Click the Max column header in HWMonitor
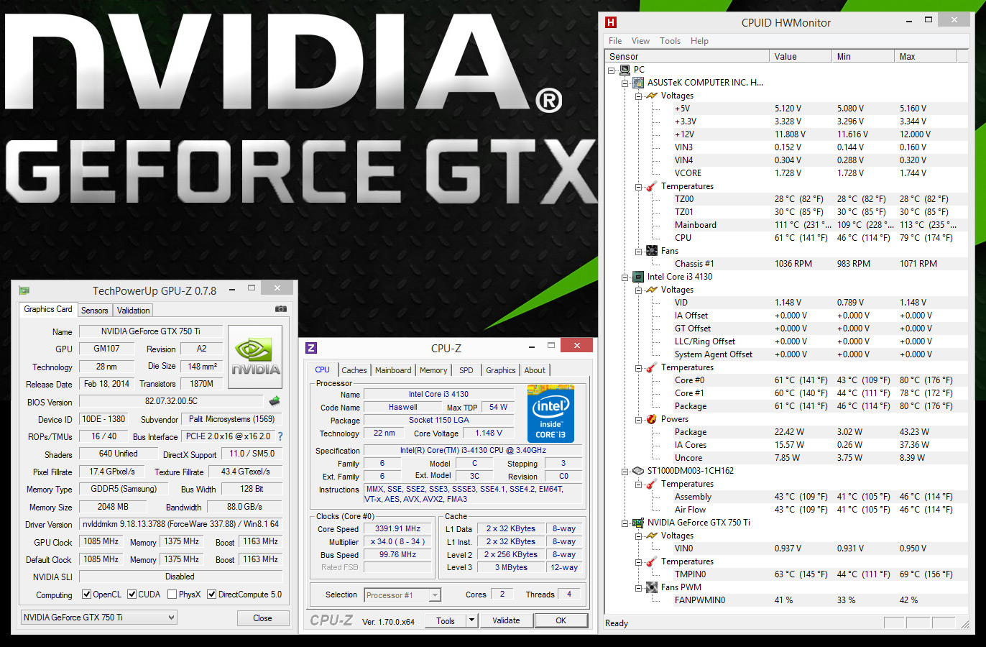Viewport: 986px width, 647px height. [x=926, y=56]
